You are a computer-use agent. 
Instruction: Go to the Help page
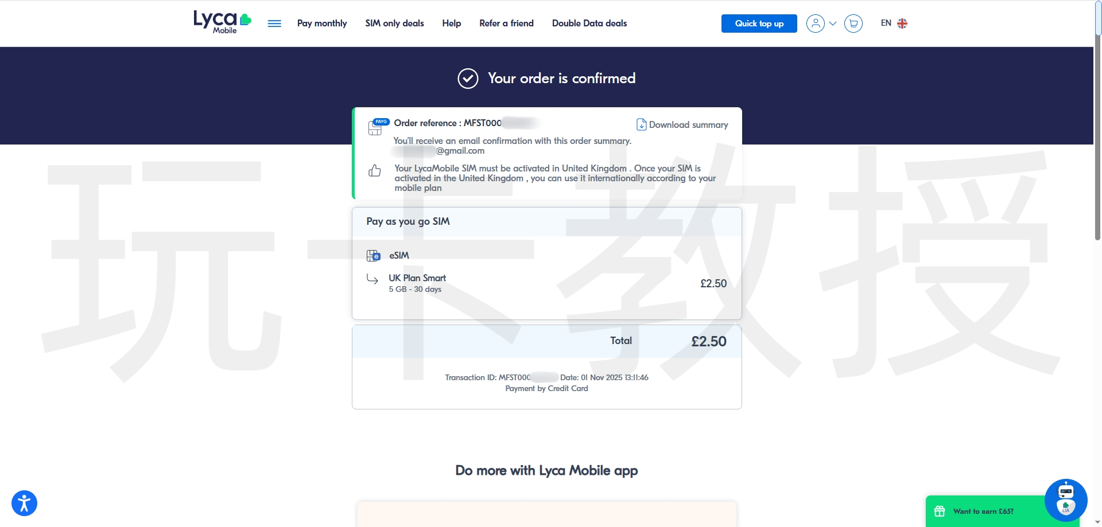point(451,24)
